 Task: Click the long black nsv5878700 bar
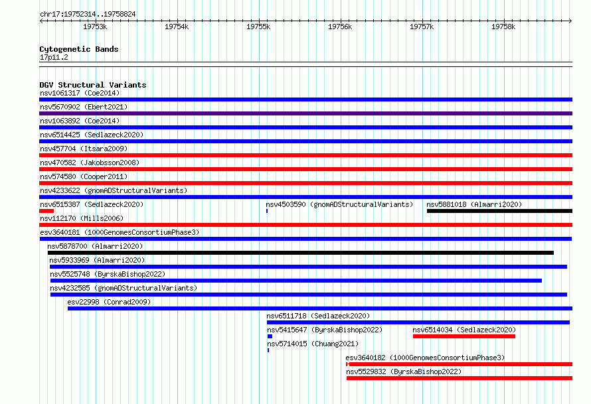click(301, 253)
